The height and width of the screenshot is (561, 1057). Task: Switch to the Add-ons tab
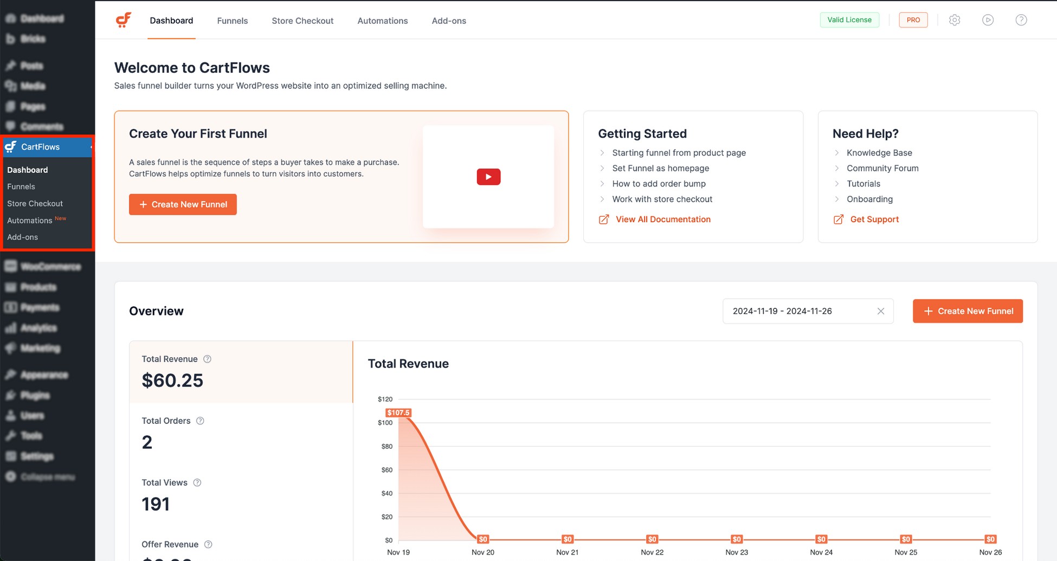click(x=449, y=21)
